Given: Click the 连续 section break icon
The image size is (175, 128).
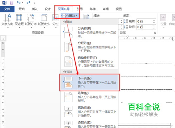Looking at the screenshot, I should 69,97.
